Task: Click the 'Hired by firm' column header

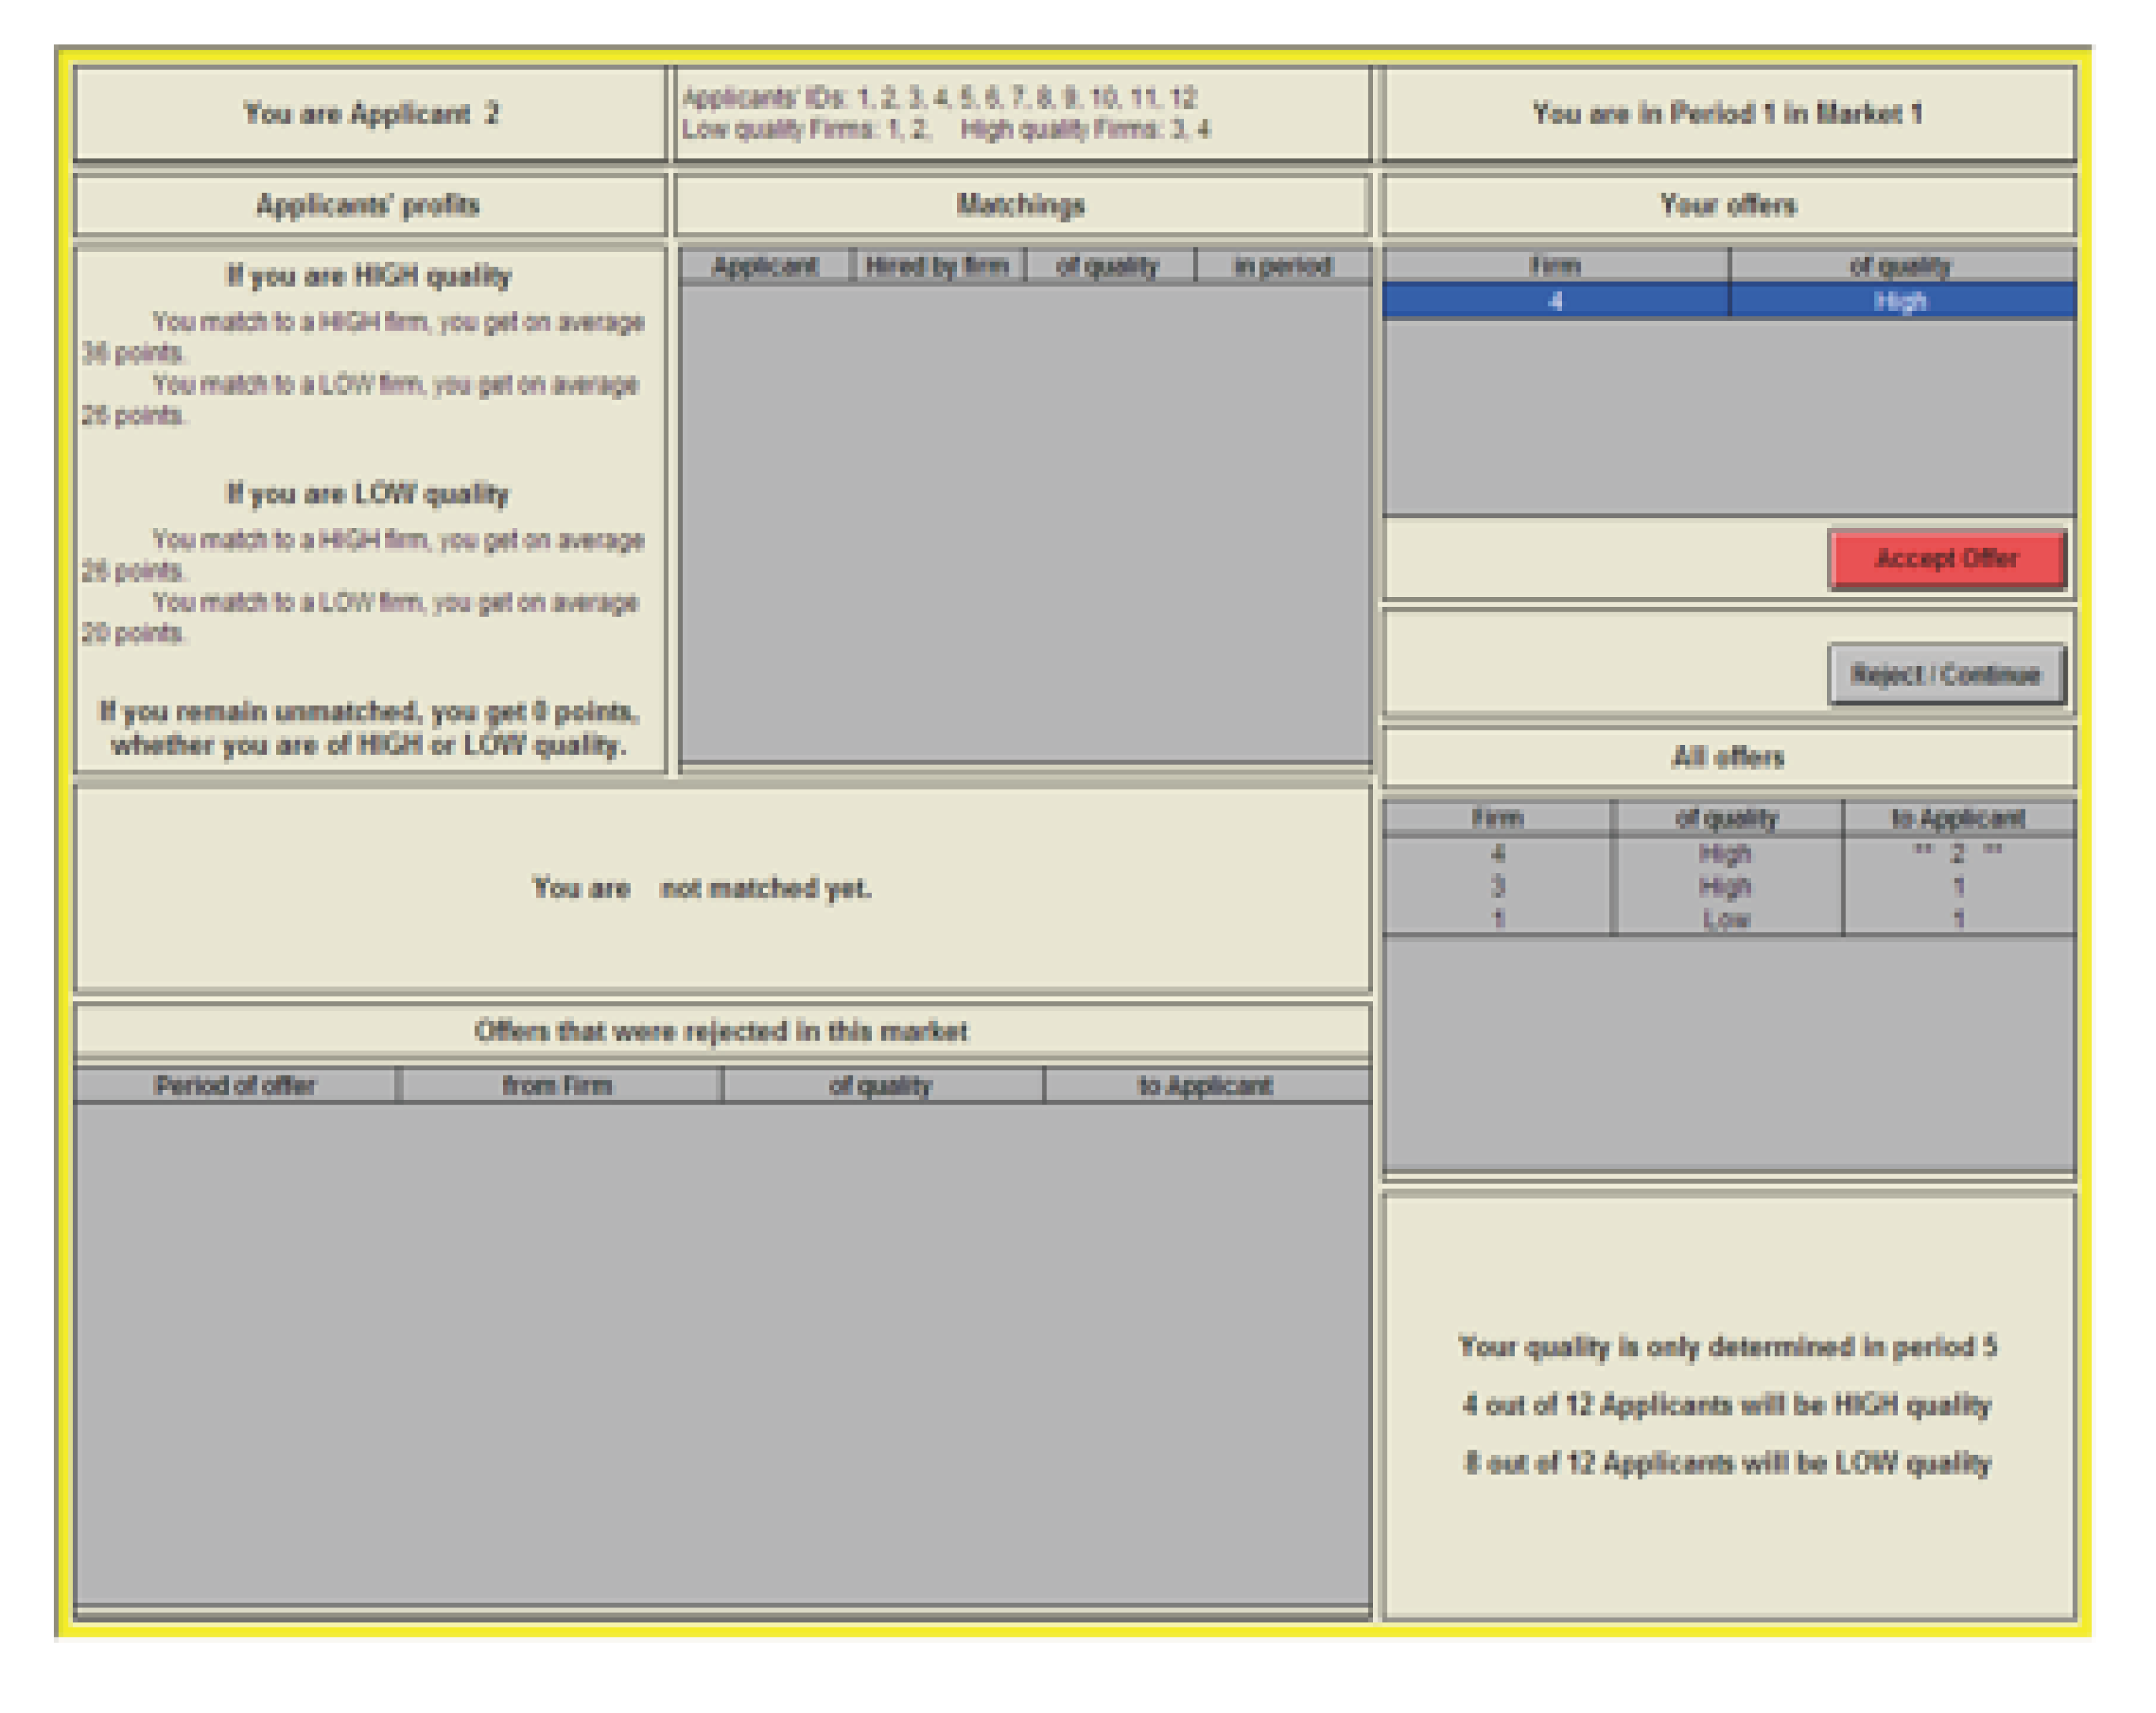Action: click(937, 265)
